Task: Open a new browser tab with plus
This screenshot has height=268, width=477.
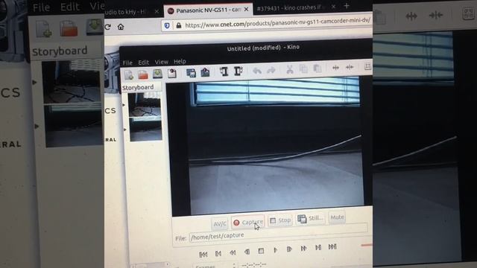Action: click(347, 6)
